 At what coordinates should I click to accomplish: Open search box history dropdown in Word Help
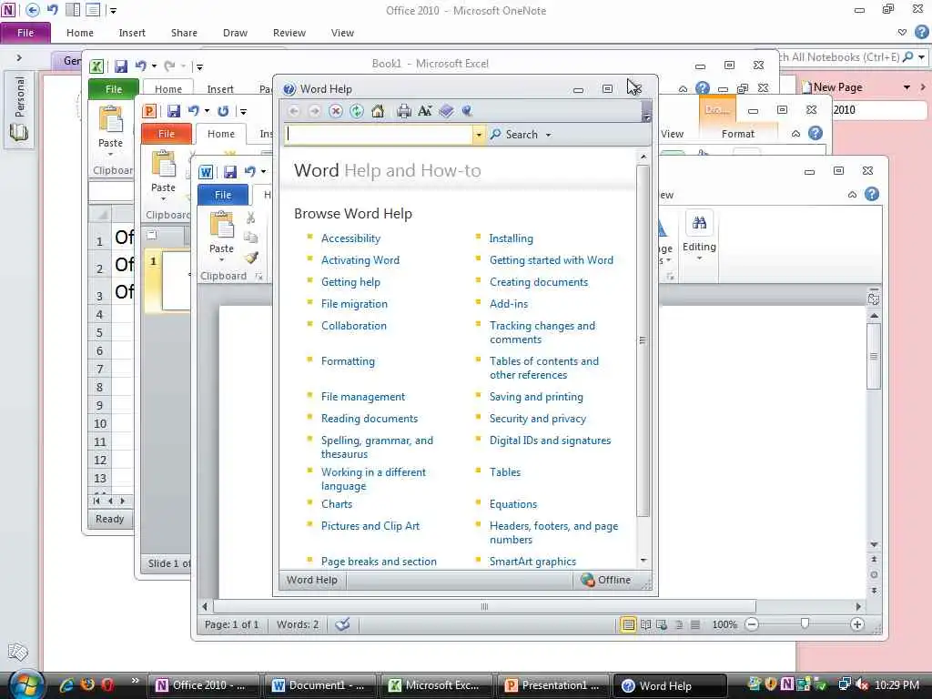(479, 135)
